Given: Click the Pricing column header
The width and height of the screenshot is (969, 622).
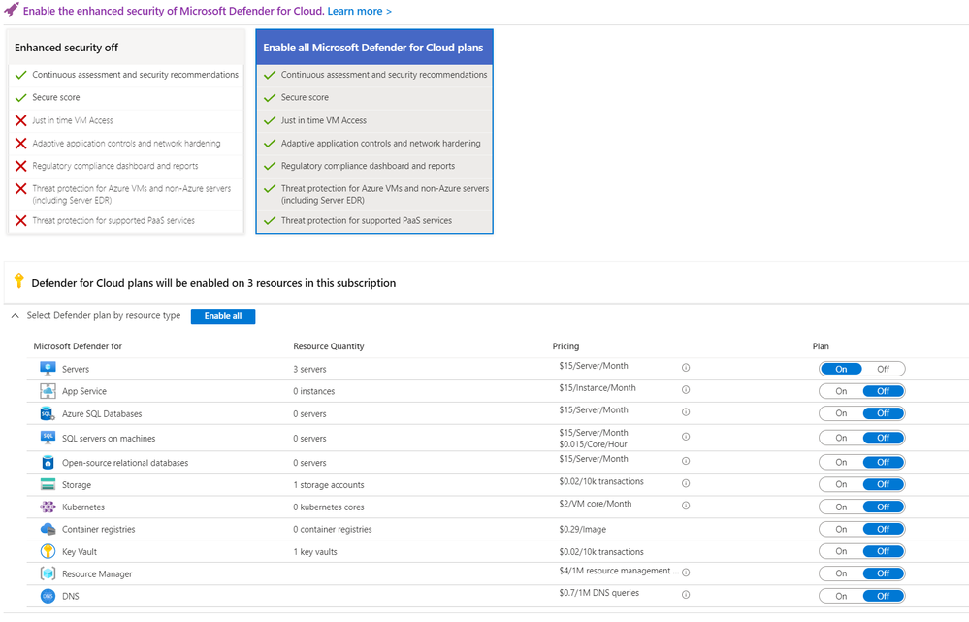Looking at the screenshot, I should pos(565,346).
